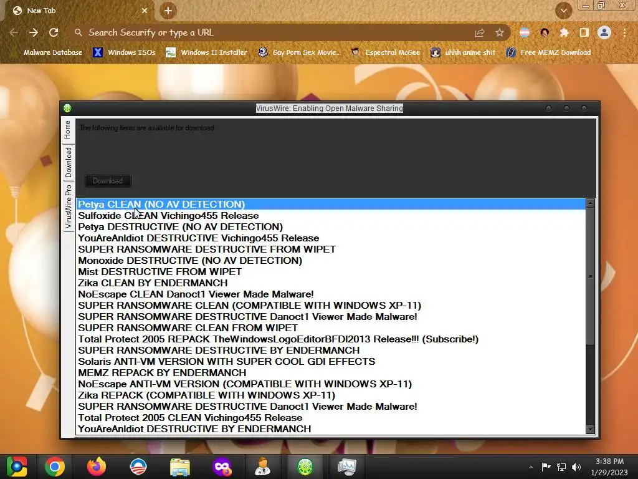Select SUPER RANSOMWARE CLEAN (COMPATIBLE WITH WINDOWS XP-11)
This screenshot has height=479, width=638.
click(x=331, y=306)
